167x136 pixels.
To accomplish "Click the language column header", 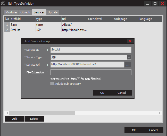I will coord(151,19).
